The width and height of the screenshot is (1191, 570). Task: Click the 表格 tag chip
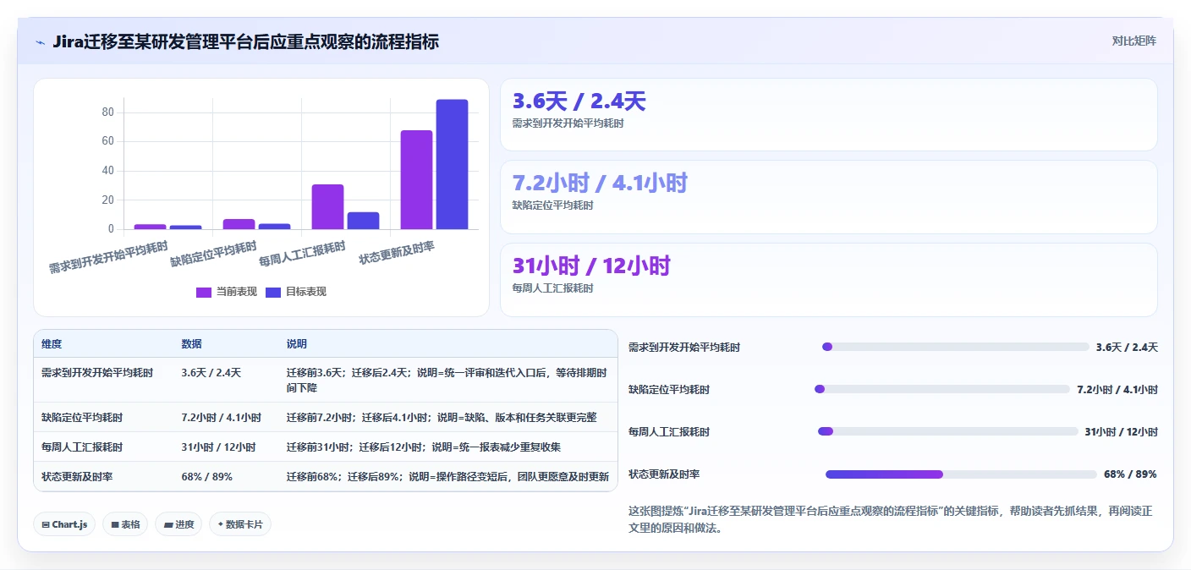point(125,524)
